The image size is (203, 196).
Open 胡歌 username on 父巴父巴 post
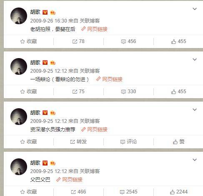pyautogui.click(x=35, y=163)
